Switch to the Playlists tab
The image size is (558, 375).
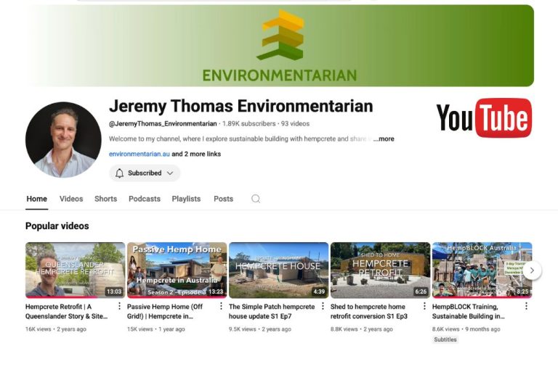tap(186, 199)
